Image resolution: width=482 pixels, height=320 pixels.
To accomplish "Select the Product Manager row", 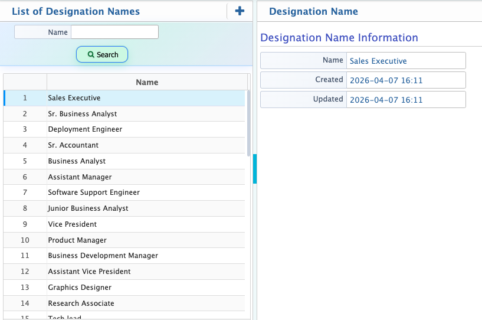I will tap(124, 240).
